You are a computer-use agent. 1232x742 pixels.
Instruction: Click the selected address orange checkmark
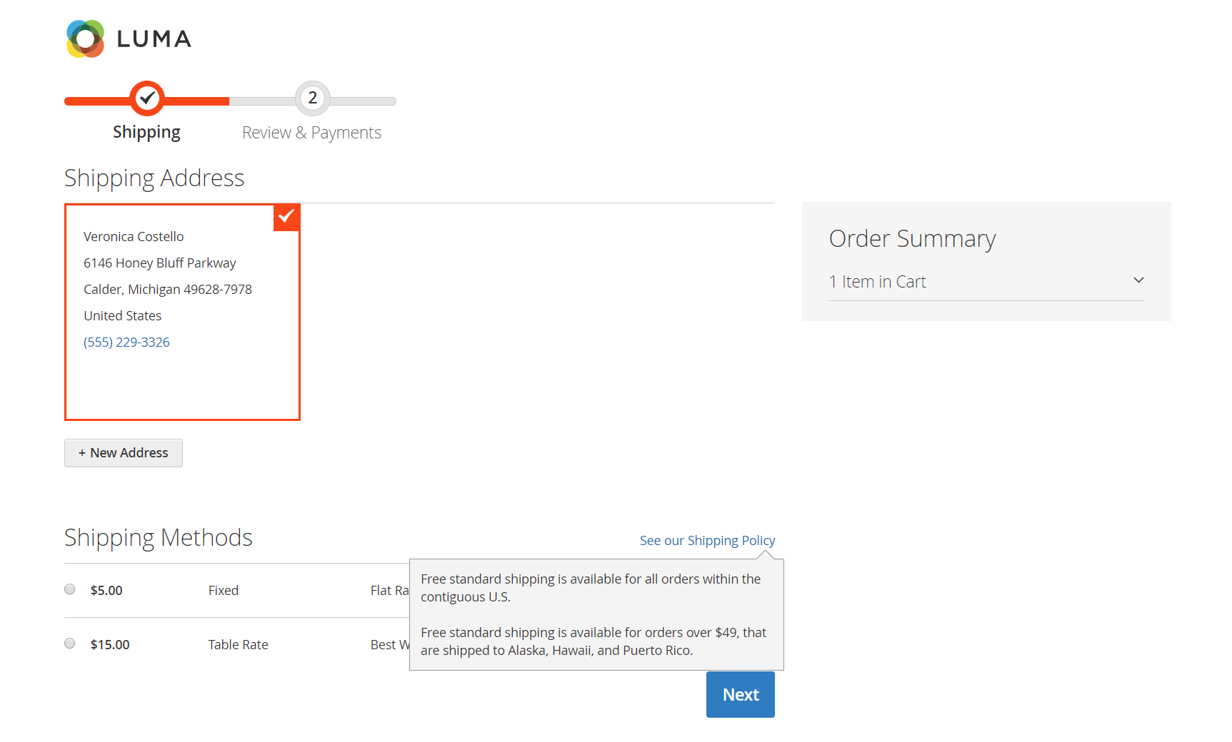pos(286,217)
